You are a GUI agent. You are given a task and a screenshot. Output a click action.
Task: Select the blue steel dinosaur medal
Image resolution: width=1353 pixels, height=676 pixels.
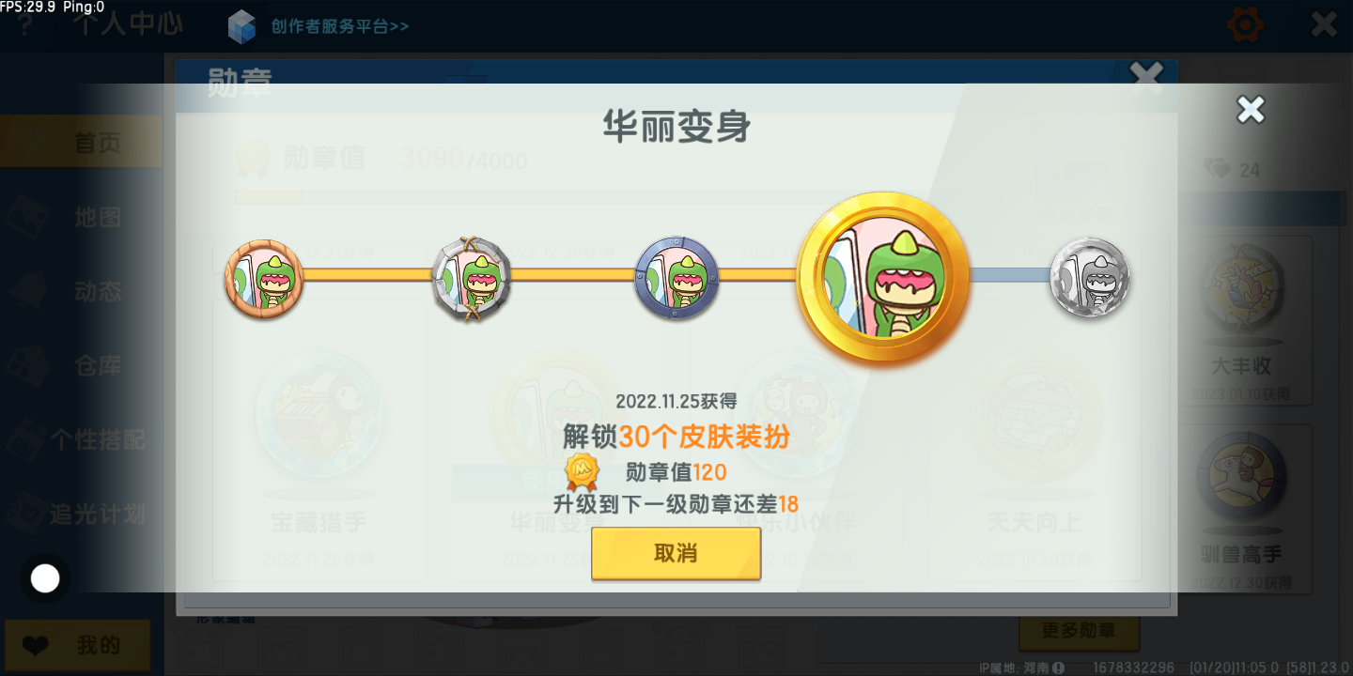pyautogui.click(x=676, y=278)
